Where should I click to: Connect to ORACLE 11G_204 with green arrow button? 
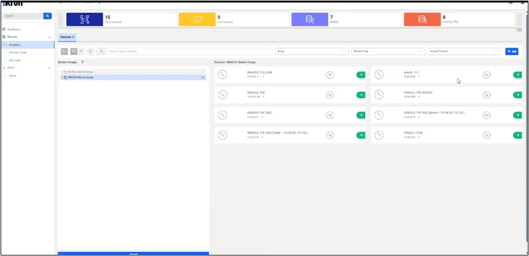[x=361, y=75]
